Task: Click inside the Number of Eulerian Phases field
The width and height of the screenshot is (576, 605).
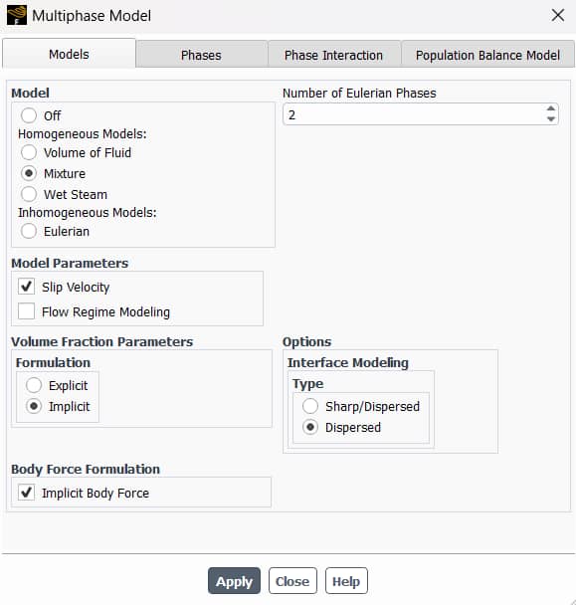Action: [414, 114]
